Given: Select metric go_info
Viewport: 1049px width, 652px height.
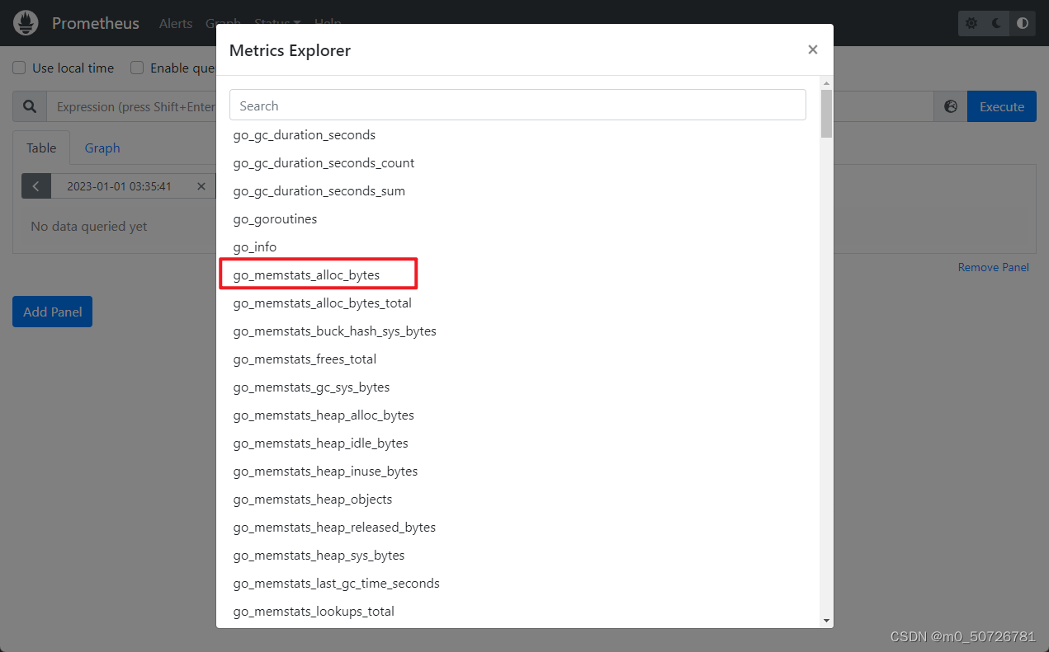Looking at the screenshot, I should pos(255,246).
